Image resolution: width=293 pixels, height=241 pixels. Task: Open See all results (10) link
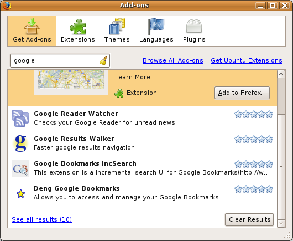click(x=41, y=219)
